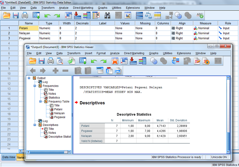This screenshot has width=239, height=167.
Task: Open file icon in Data Editor toolbar
Action: point(7,15)
